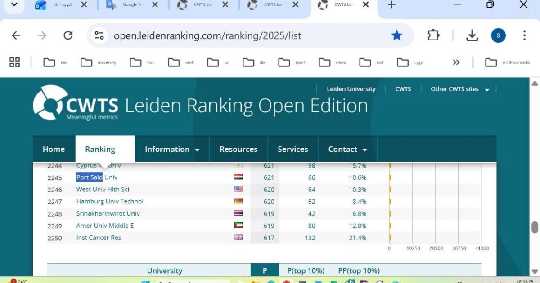Click the browser back arrow

click(16, 35)
